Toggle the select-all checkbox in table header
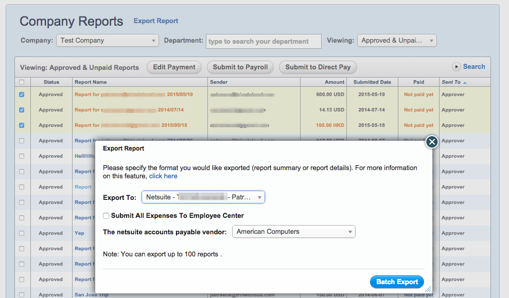Screen dimensions: 509x298 tap(22, 82)
